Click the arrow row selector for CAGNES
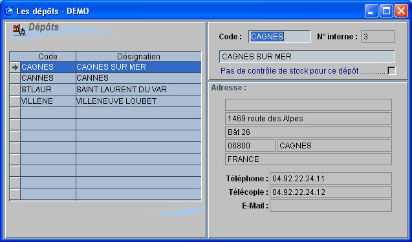 (15, 67)
